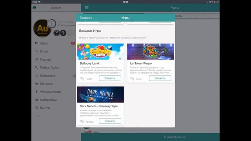The image size is (251, 141).
Task: Open the 5 уведомлений bottom bar
Action: 150,137
